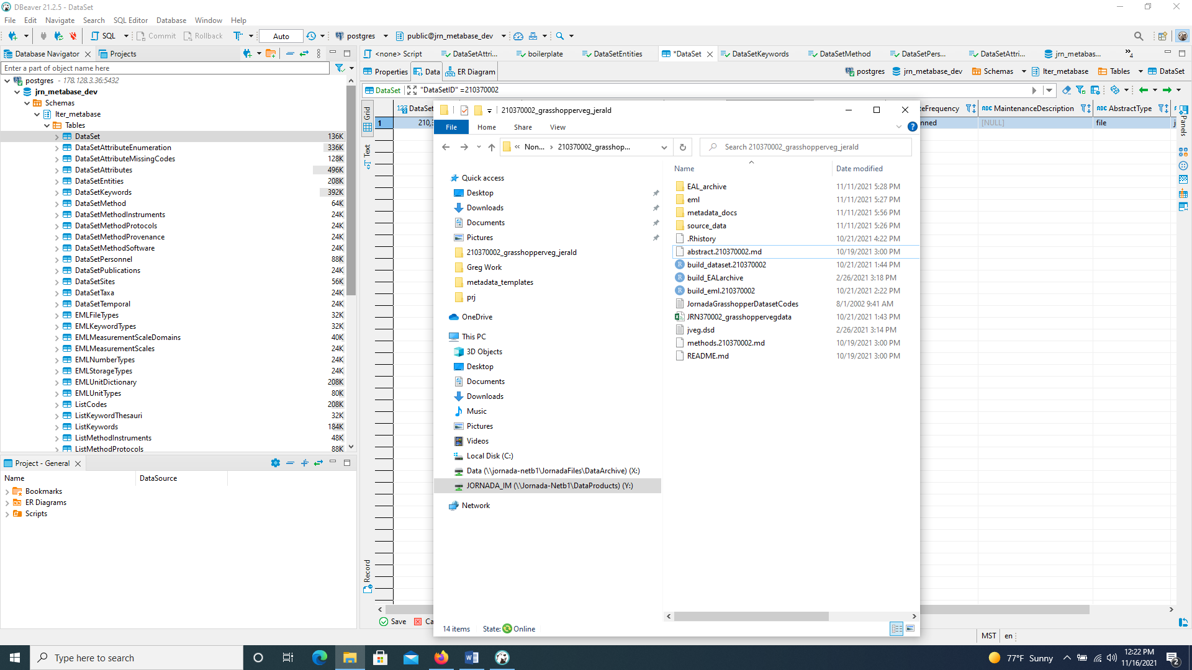
Task: Click the refresh data icon
Action: 1114,90
